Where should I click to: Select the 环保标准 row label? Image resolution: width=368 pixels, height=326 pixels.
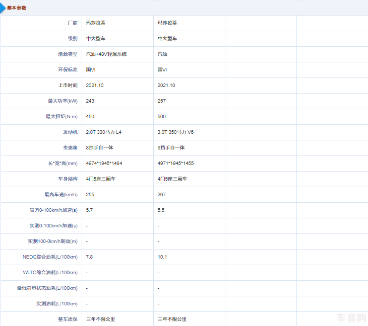[68, 69]
